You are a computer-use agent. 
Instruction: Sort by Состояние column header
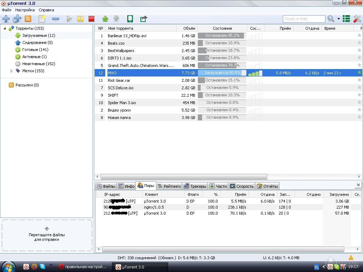[x=222, y=28]
